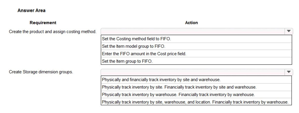Screen dimensions: 299x113
Task: Select 'Set the Costing method field to FIFO'
Action: [x=196, y=39]
